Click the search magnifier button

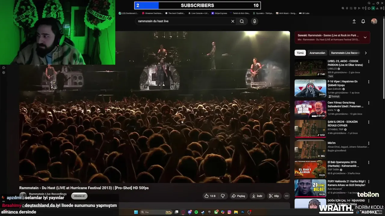(x=242, y=21)
